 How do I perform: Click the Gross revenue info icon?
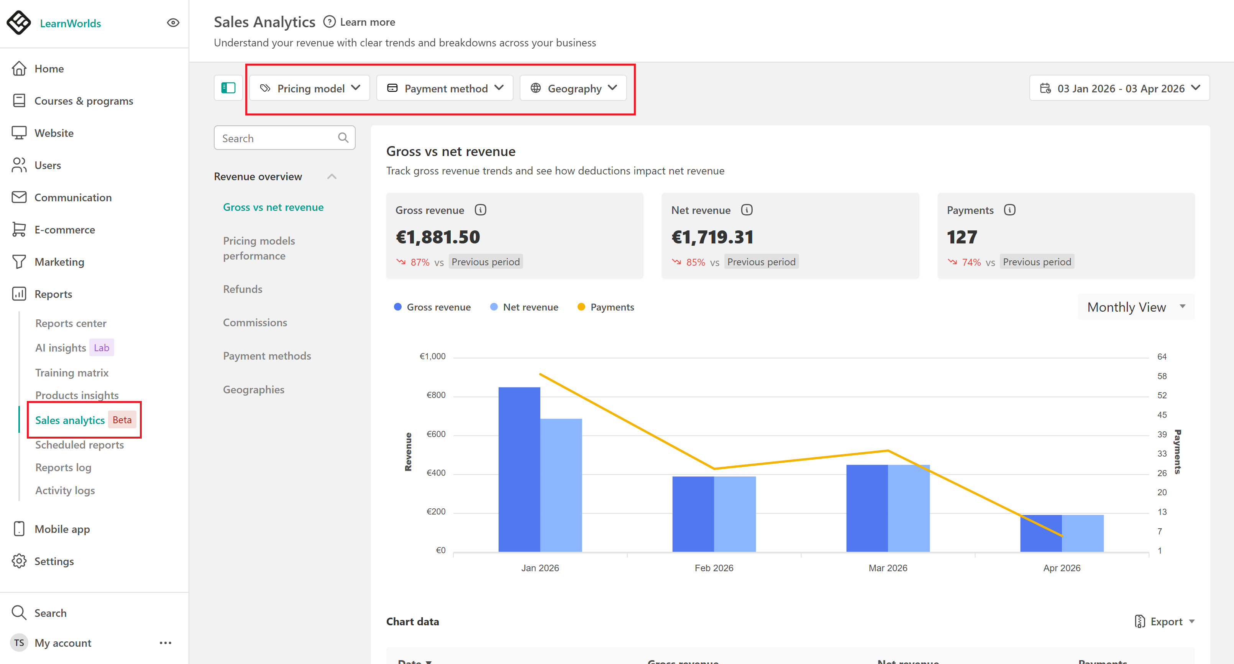pos(480,210)
